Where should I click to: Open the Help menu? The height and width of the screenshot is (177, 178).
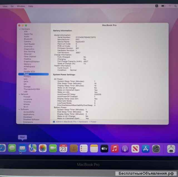click(x=31, y=6)
